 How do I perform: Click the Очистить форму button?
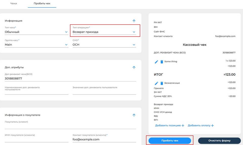coord(219,141)
